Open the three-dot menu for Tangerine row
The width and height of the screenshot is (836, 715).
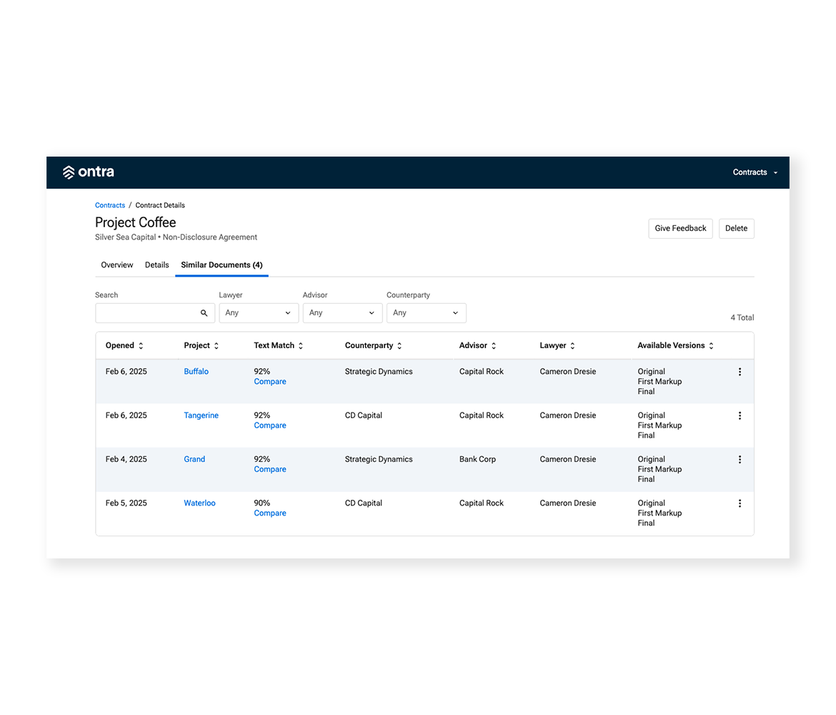tap(740, 415)
